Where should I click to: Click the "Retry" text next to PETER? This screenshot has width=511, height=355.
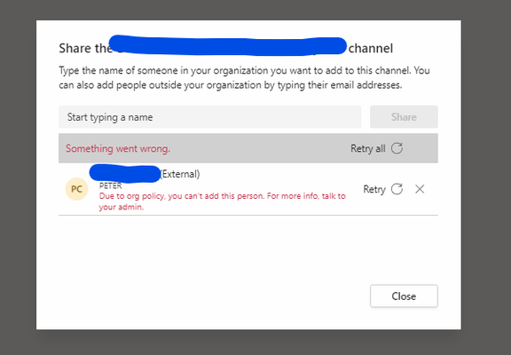pyautogui.click(x=374, y=189)
